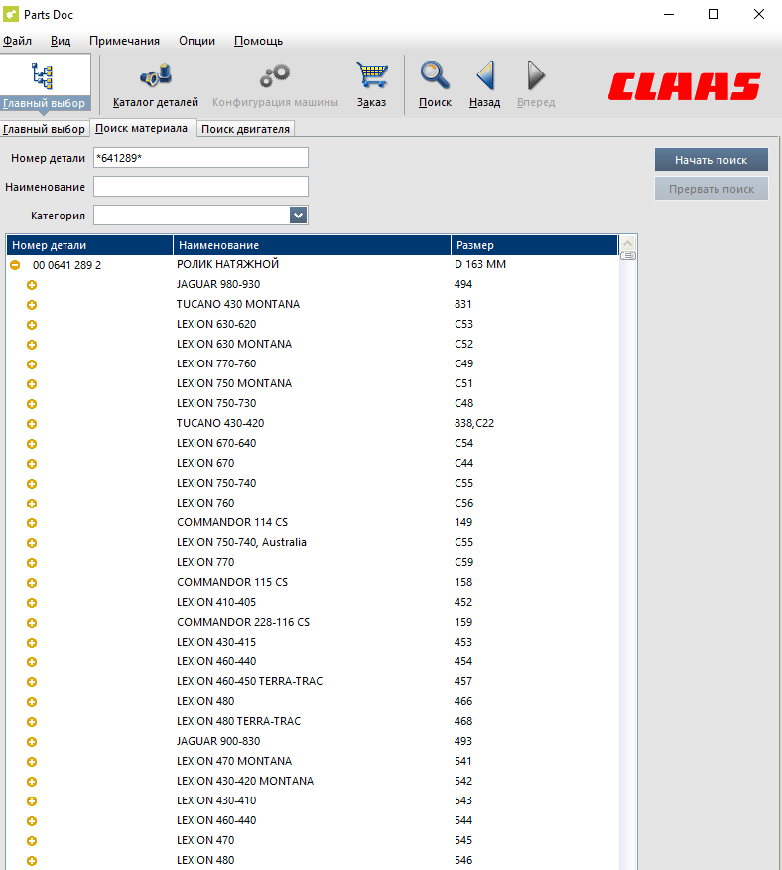Expand the LEXION 630 MONTANA row
The height and width of the screenshot is (870, 782).
(x=32, y=345)
